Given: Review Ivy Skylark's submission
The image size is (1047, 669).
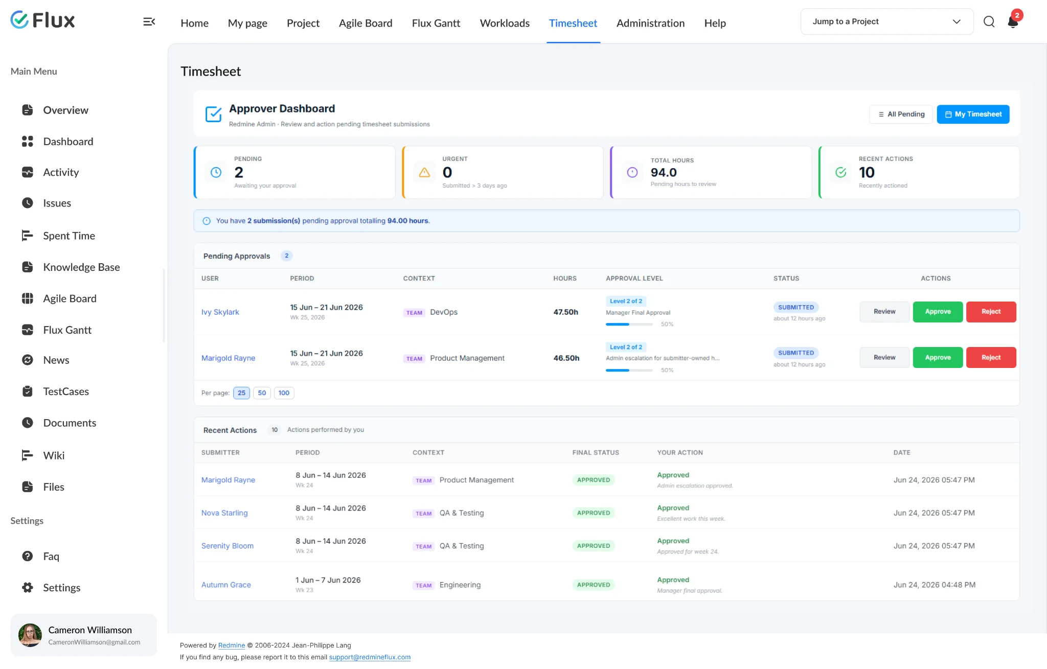Looking at the screenshot, I should (x=884, y=312).
